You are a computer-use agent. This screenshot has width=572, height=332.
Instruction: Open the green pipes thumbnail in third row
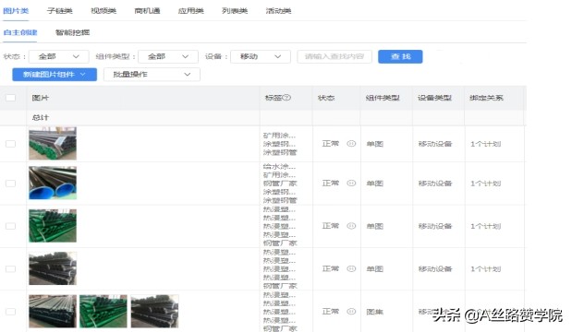(x=53, y=226)
